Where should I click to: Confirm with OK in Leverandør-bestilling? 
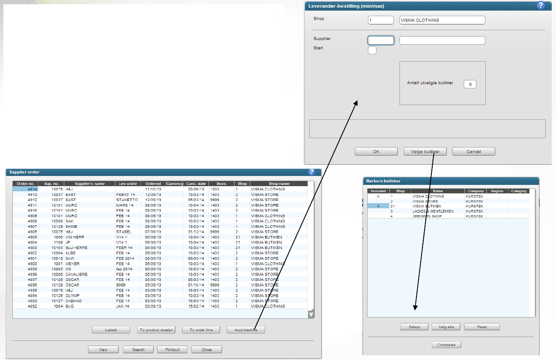pos(376,151)
